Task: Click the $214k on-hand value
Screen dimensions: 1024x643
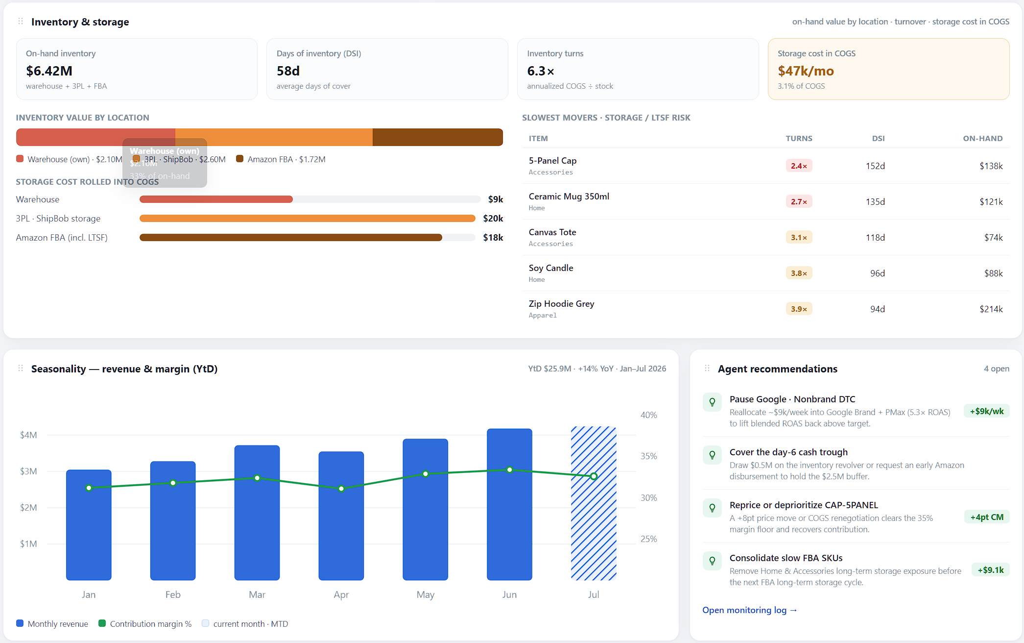Action: click(991, 309)
